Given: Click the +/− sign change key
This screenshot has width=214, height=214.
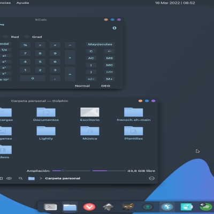Looking at the screenshot, I should (91, 79).
